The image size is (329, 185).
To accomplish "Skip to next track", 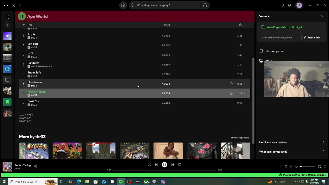I will pos(173,165).
